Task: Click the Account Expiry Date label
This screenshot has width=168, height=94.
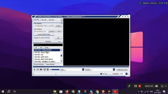Action: point(44,34)
